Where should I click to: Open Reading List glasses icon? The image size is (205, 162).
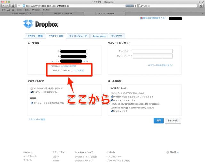tap(3, 10)
